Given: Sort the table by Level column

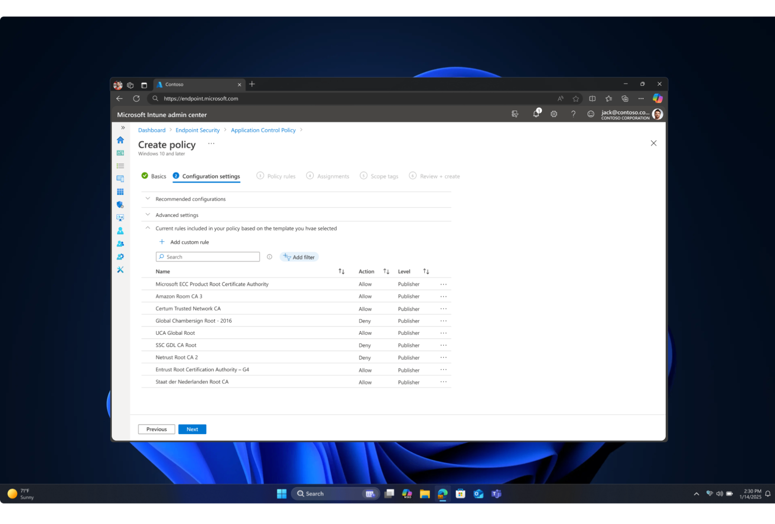Looking at the screenshot, I should click(426, 272).
